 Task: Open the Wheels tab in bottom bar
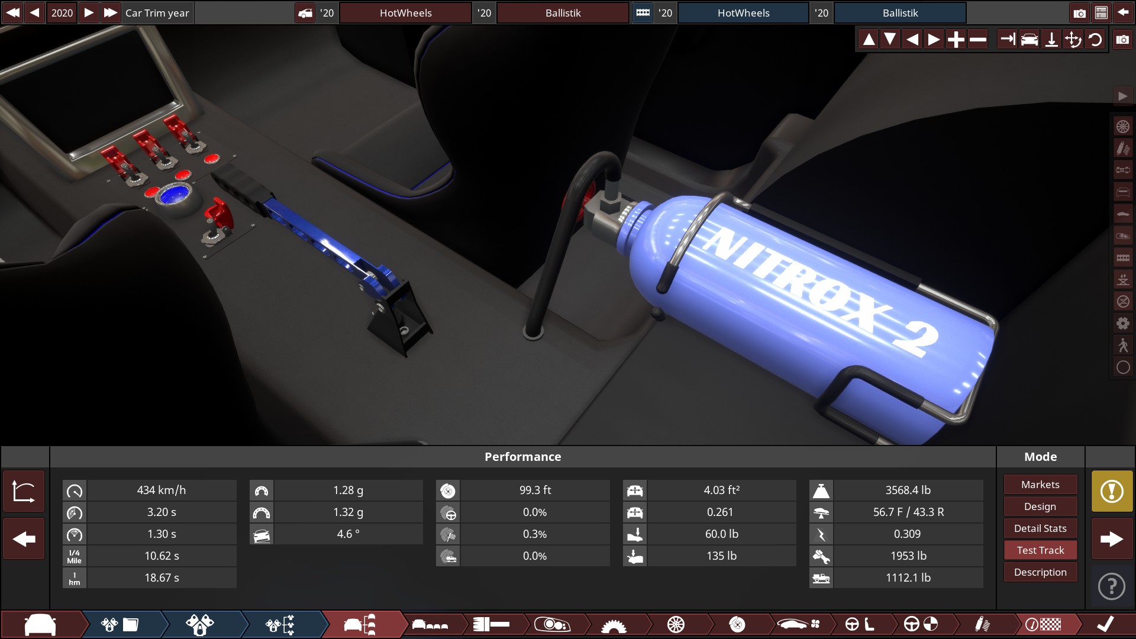pos(676,624)
